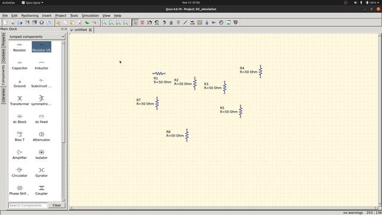Save the current document via toolbar

pyautogui.click(x=27, y=23)
